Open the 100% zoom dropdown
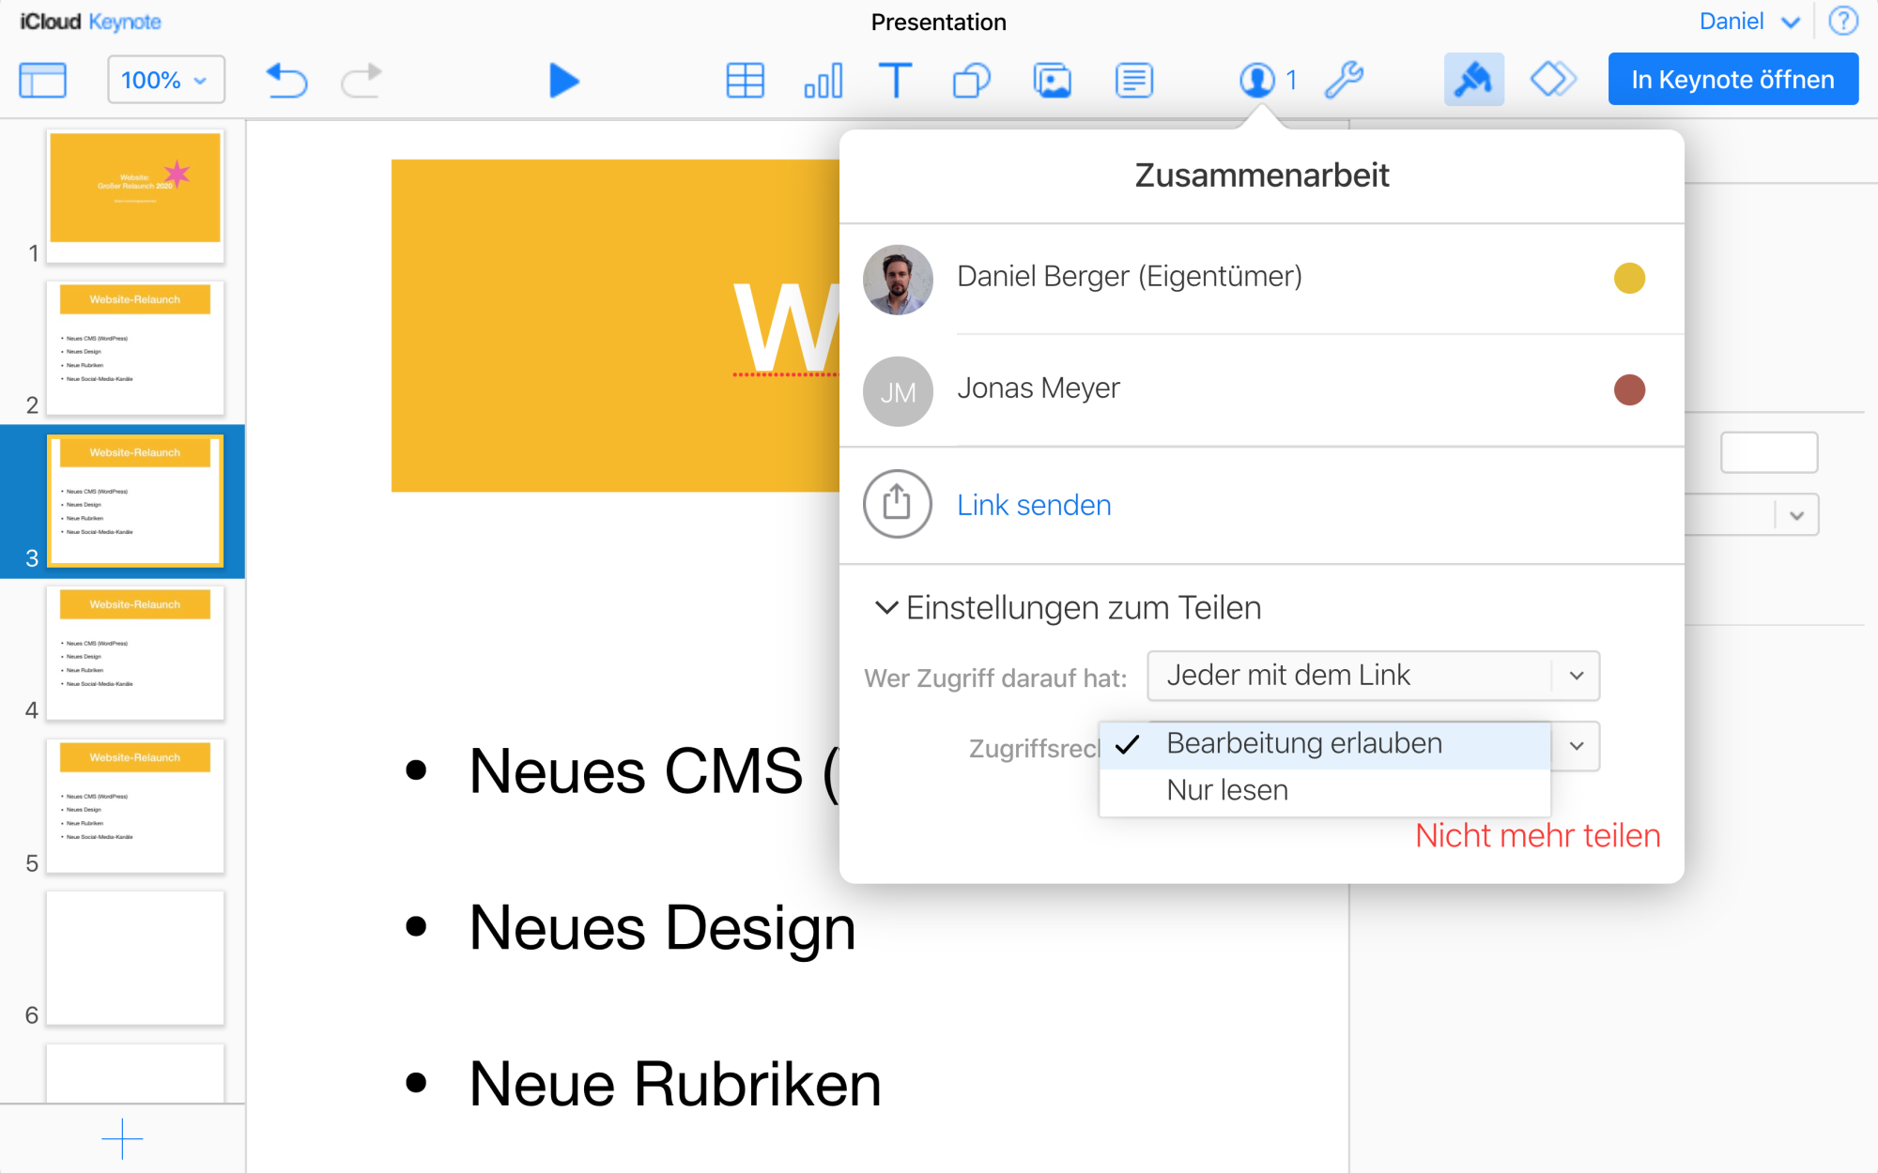Screen dimensions: 1878x1173 (166, 80)
